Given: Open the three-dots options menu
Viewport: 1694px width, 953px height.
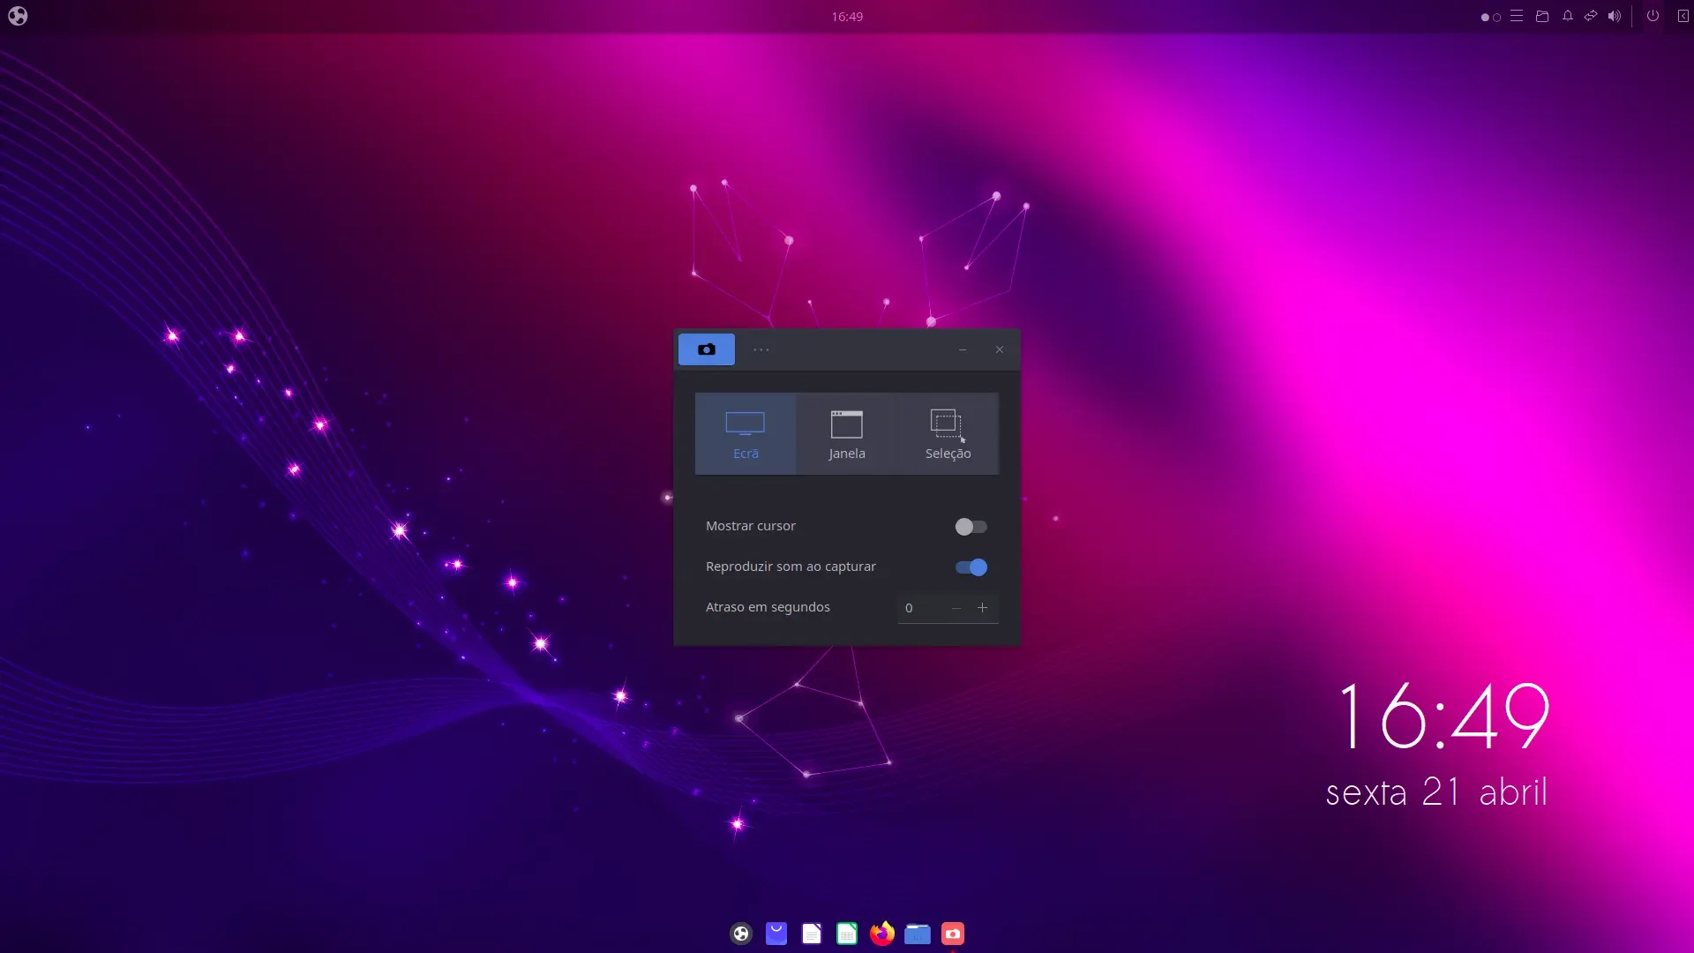Looking at the screenshot, I should click(x=761, y=349).
